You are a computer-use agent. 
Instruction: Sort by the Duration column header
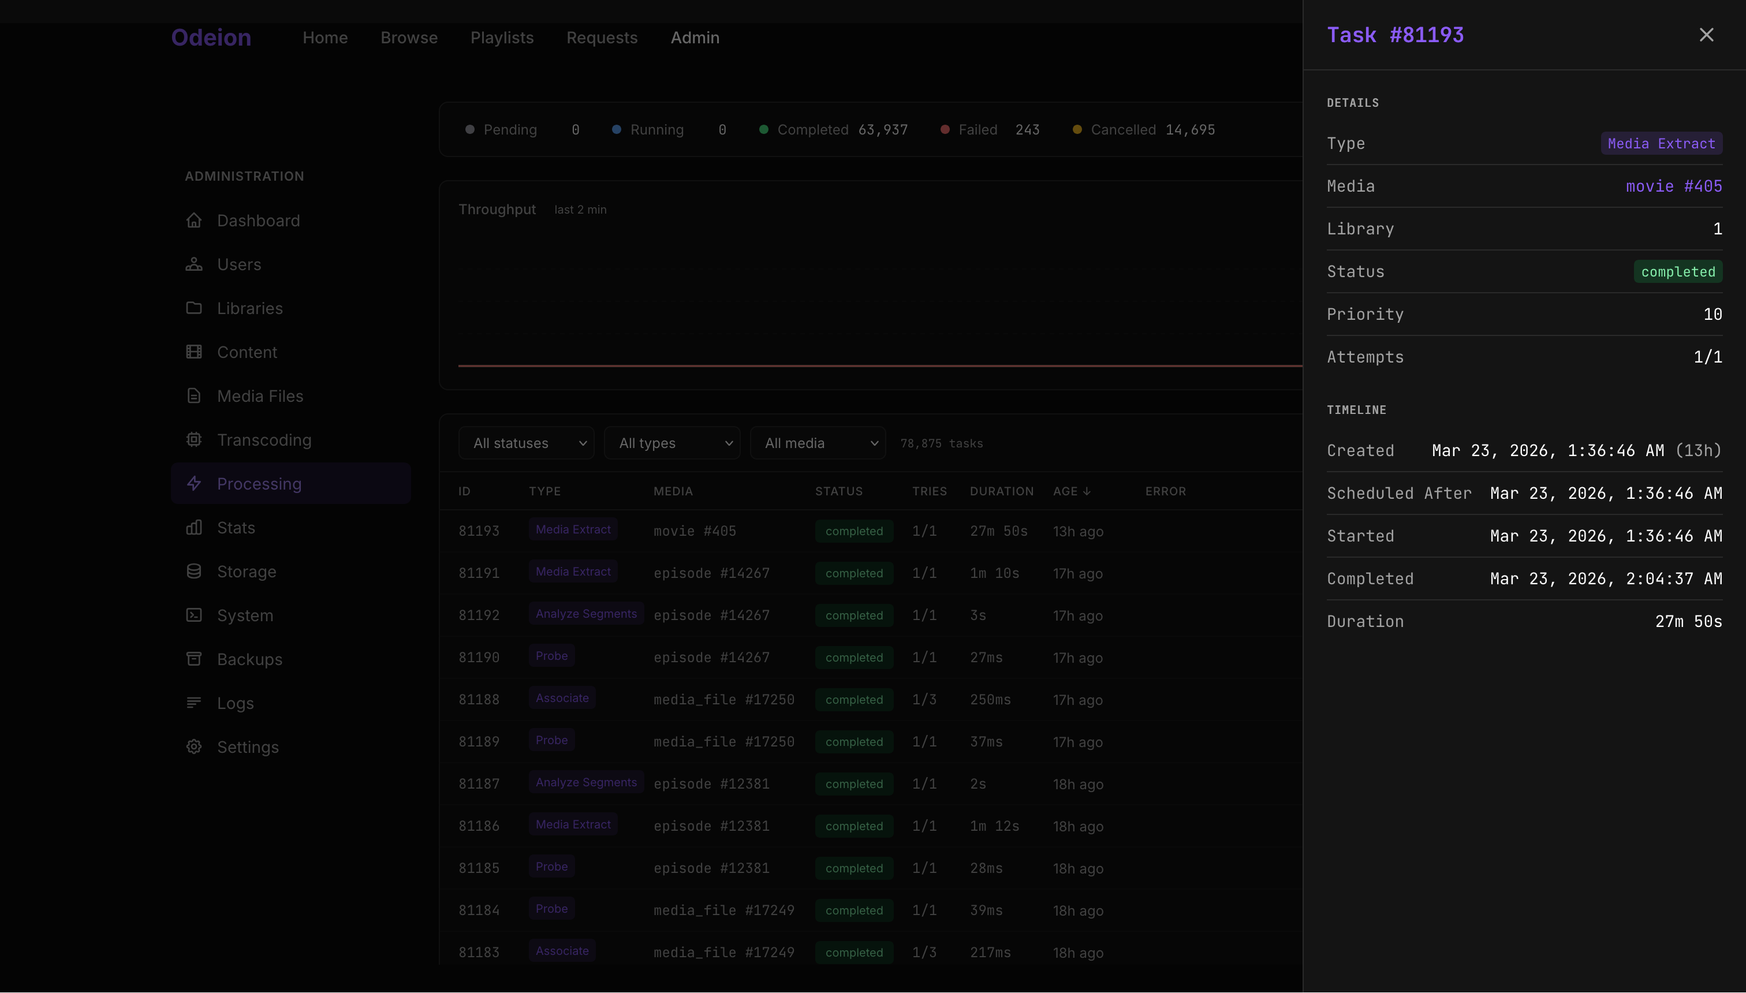(x=1002, y=491)
